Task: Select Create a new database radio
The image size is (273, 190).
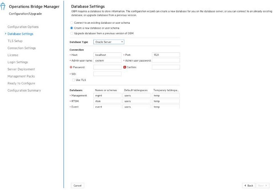Action: [x=71, y=28]
